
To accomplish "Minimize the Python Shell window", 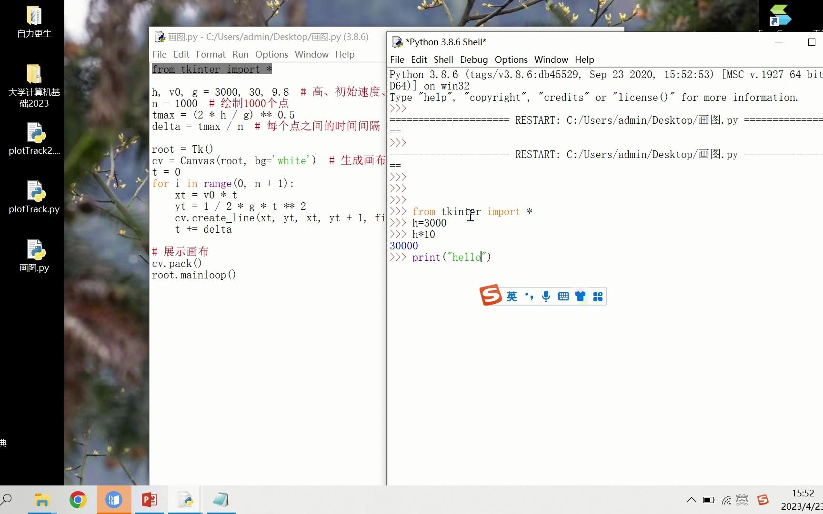I will [x=779, y=42].
